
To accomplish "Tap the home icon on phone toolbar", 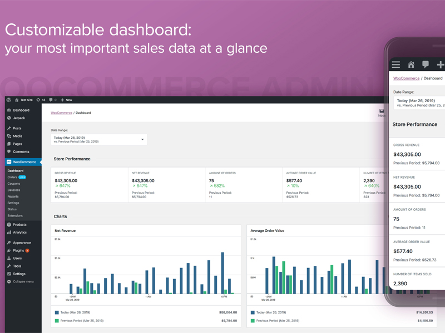I will point(411,65).
